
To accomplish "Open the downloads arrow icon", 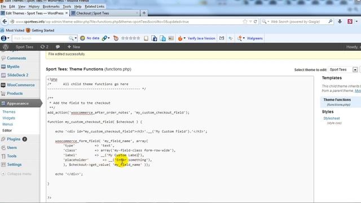I will click(340, 21).
